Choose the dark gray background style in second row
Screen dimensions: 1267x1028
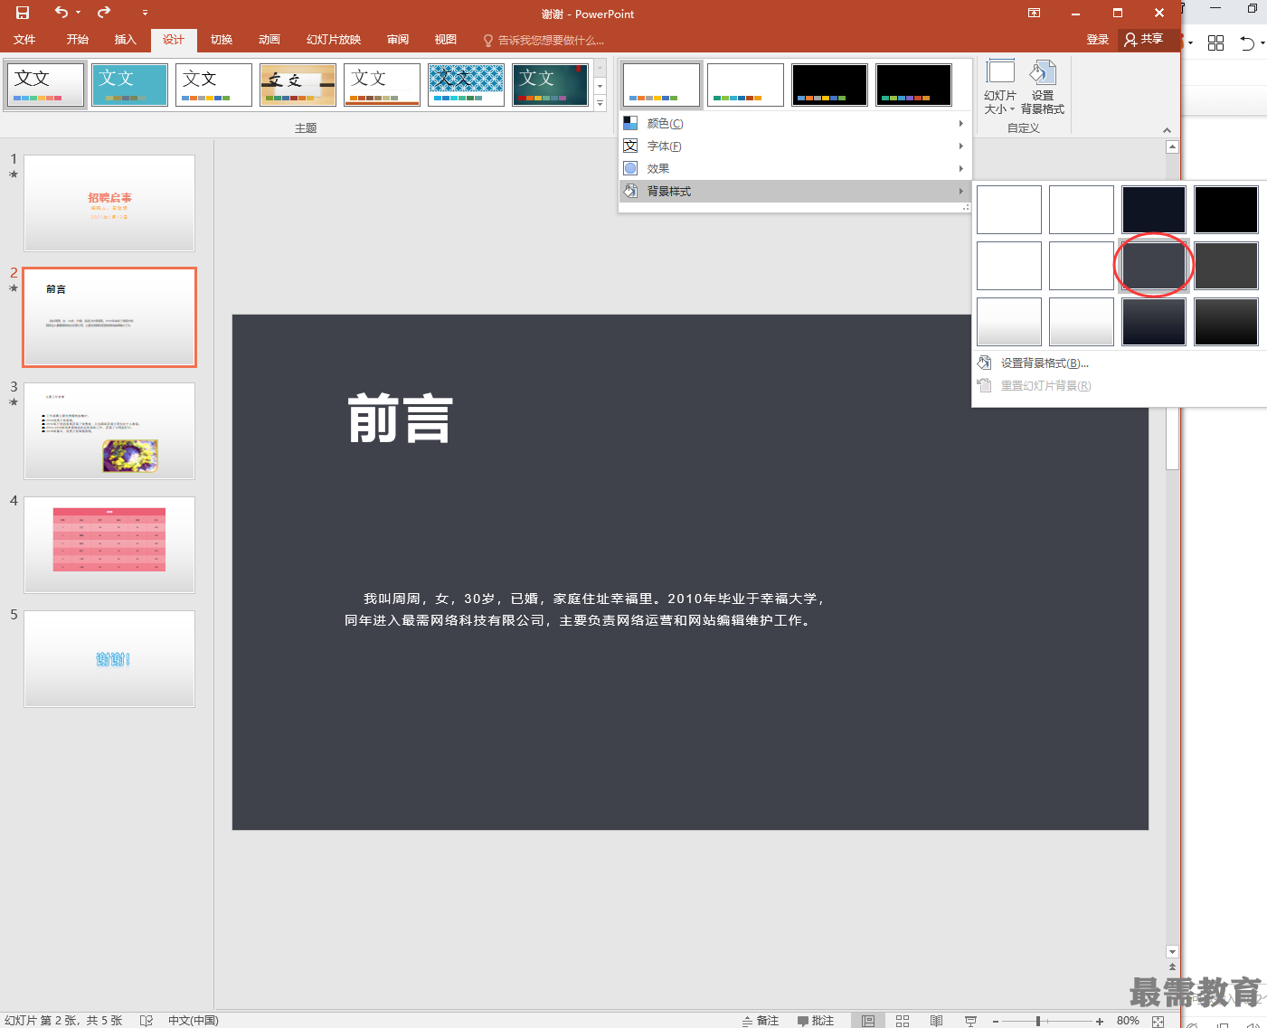[x=1226, y=266]
